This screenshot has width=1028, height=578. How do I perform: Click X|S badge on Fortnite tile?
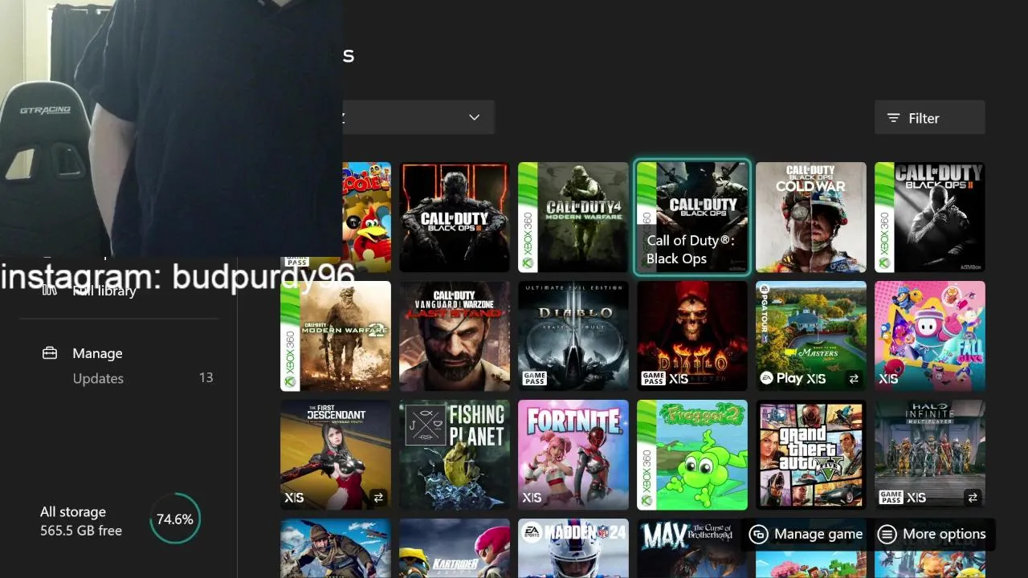click(532, 498)
